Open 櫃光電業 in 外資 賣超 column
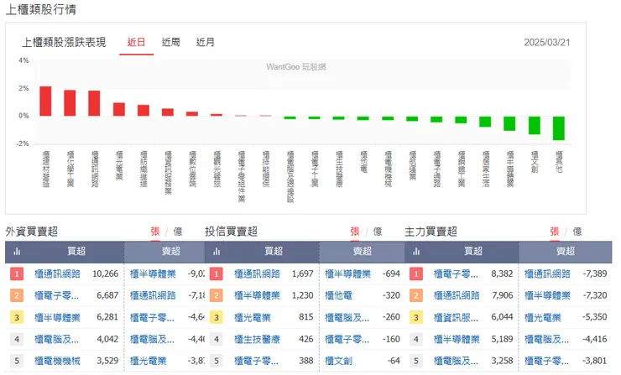 pos(149,361)
